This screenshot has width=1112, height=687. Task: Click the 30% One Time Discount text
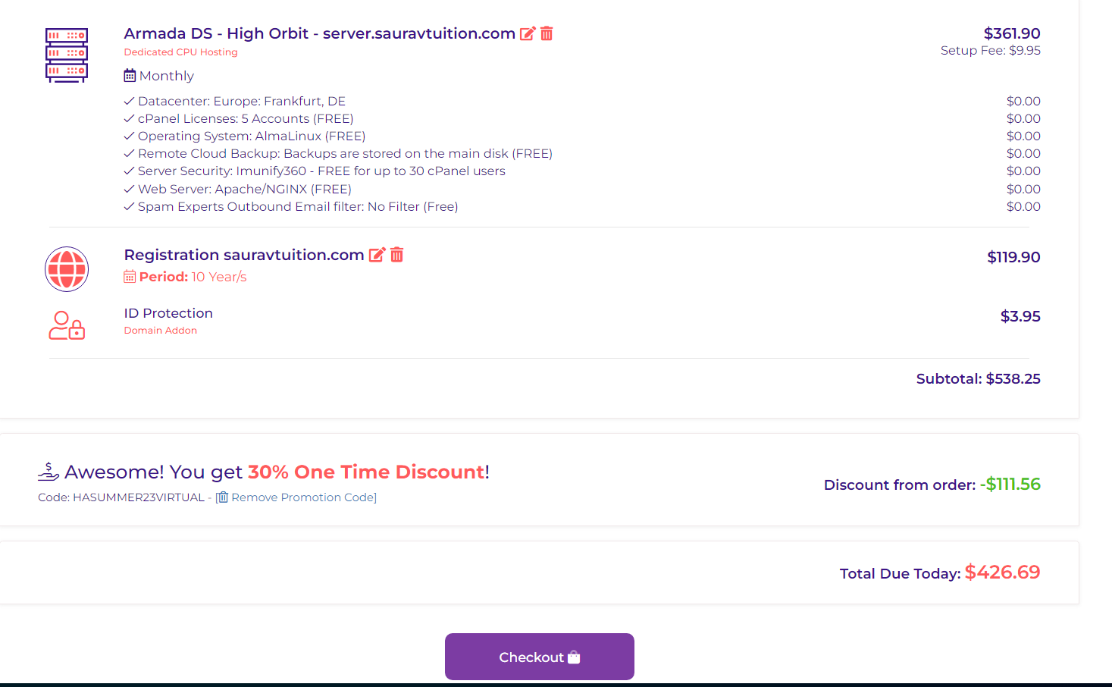(x=366, y=472)
